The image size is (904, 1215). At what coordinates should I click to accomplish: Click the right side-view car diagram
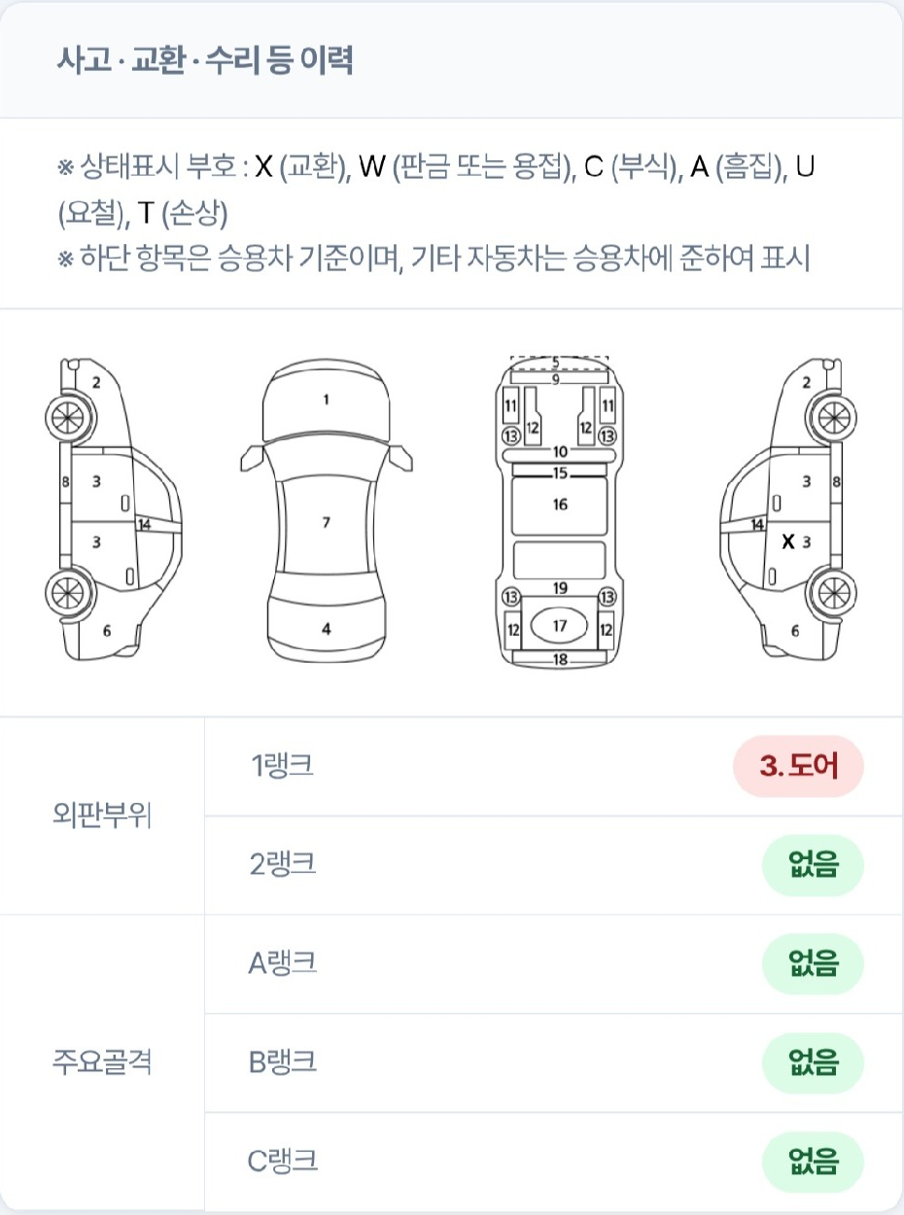coord(788,511)
